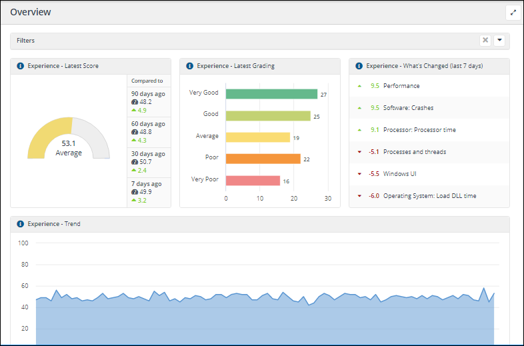Click the gauge icon under 90 days ago
This screenshot has width=524, height=346.
click(x=135, y=102)
